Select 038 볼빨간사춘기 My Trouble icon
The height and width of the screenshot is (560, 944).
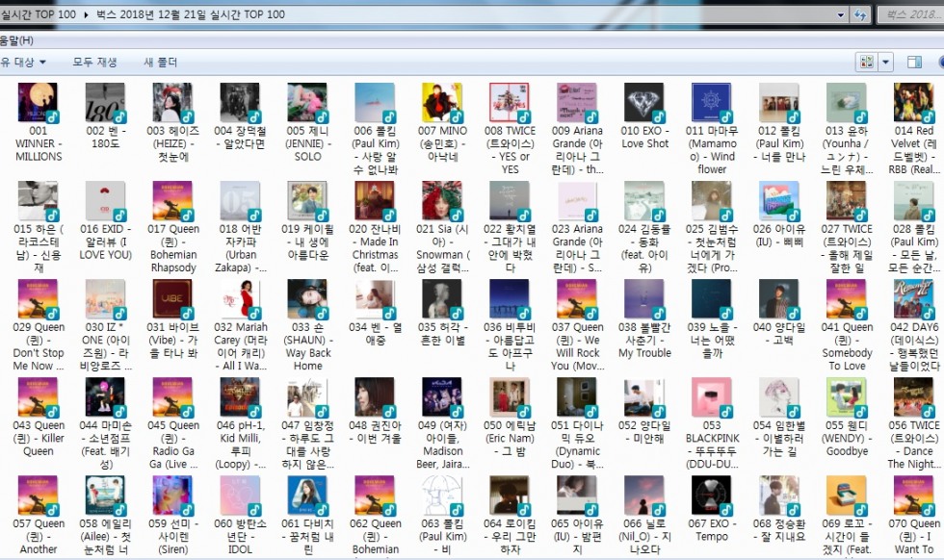(x=644, y=299)
